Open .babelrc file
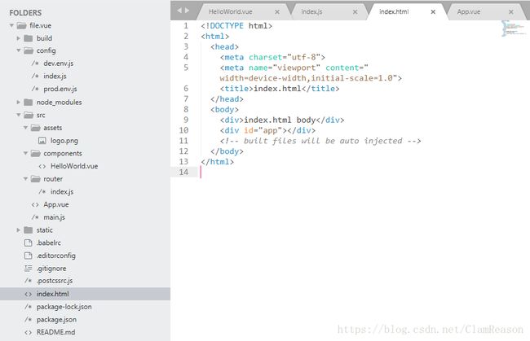 [49, 243]
